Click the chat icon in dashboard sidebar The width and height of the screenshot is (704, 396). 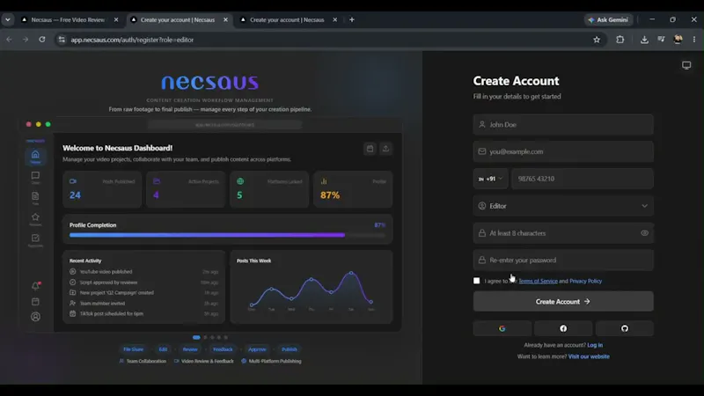point(35,177)
